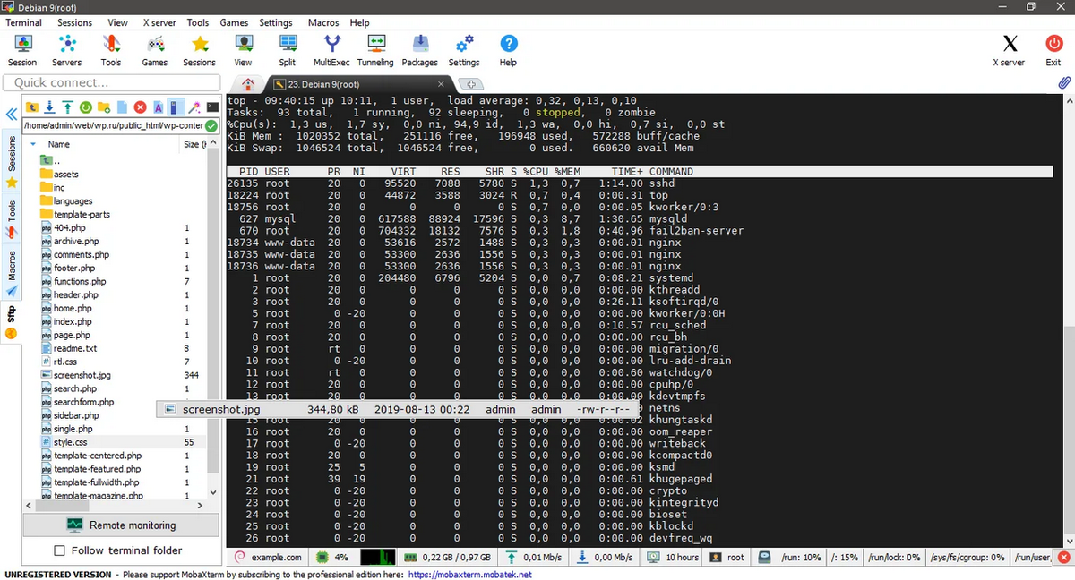
Task: Click the home tab icon
Action: (x=248, y=83)
